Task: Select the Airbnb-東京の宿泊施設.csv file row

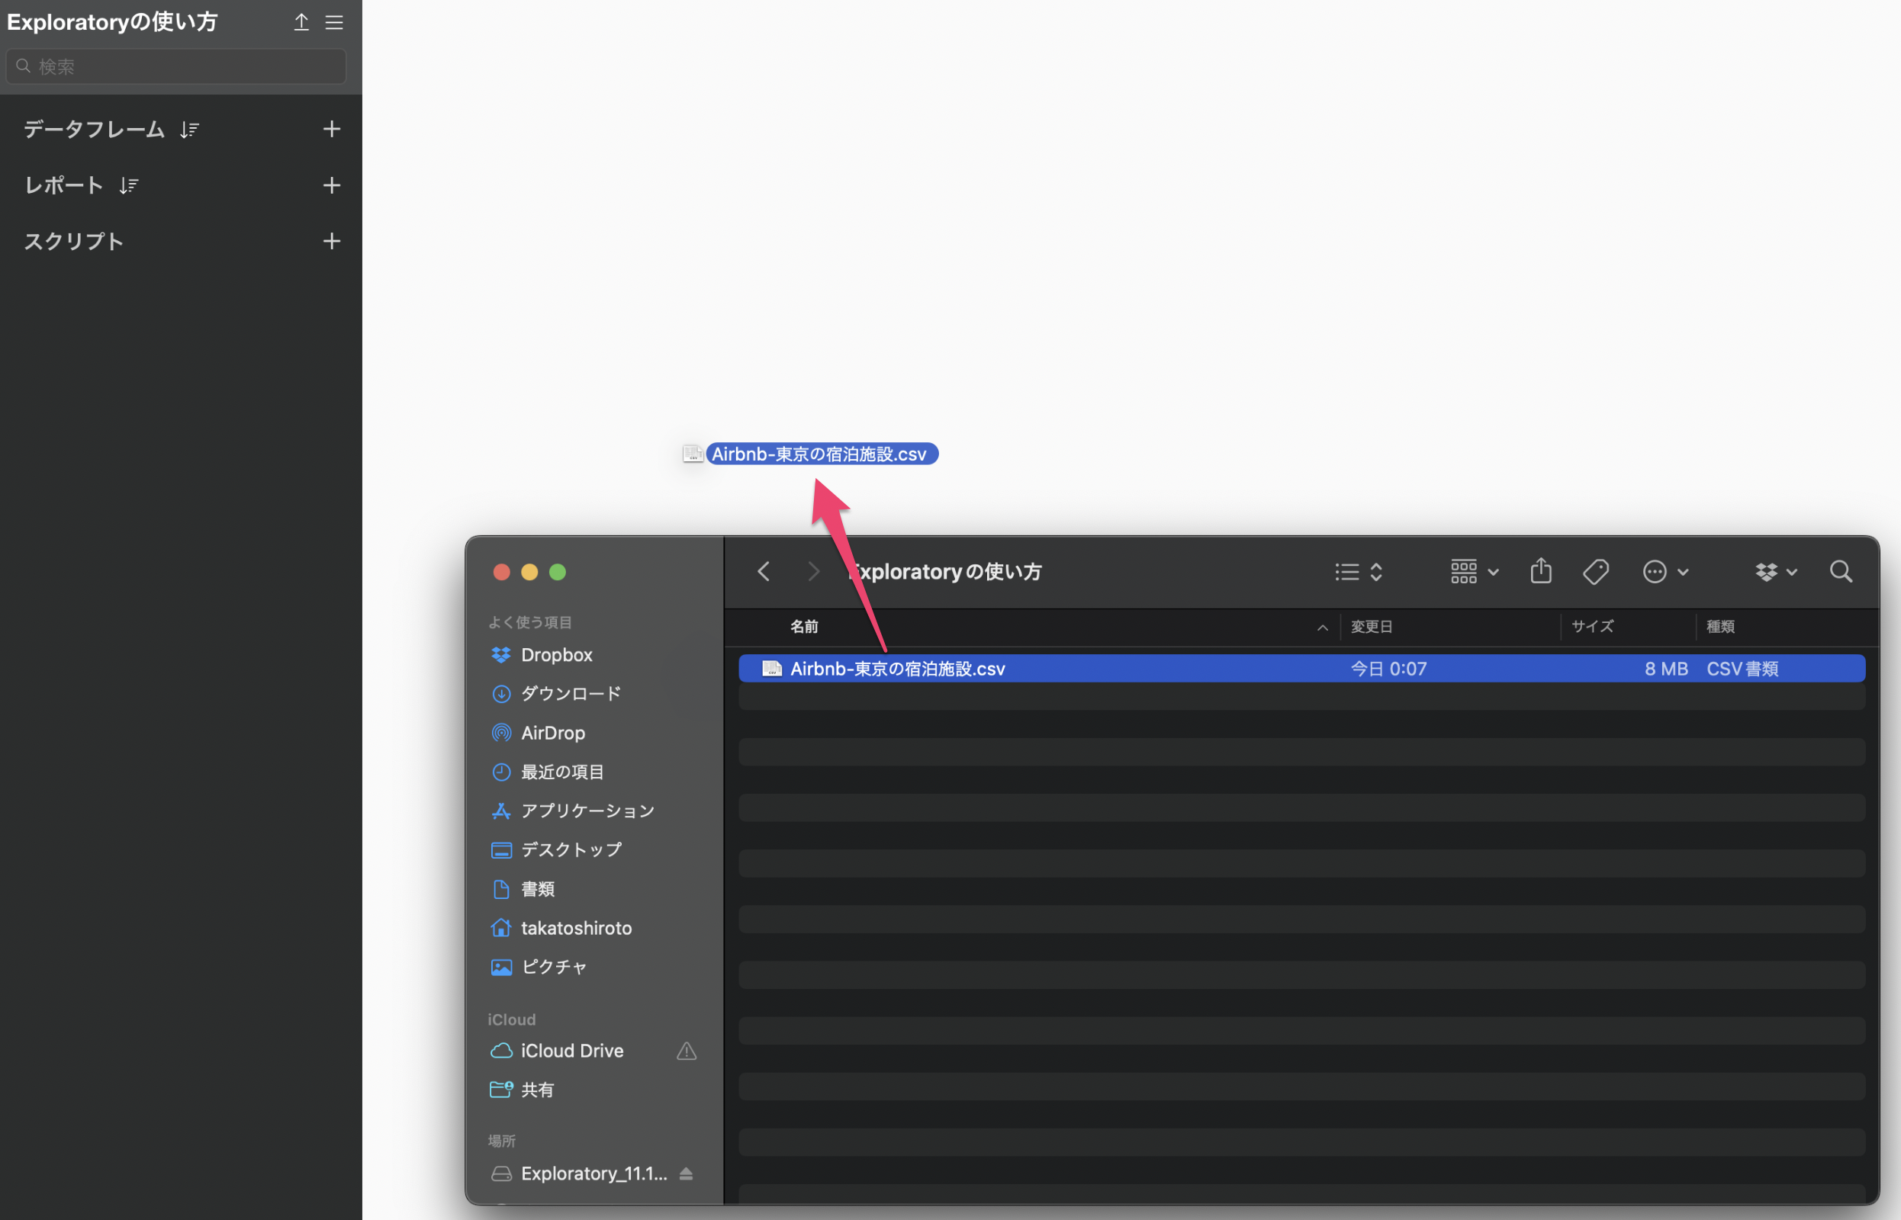Action: click(x=1301, y=669)
